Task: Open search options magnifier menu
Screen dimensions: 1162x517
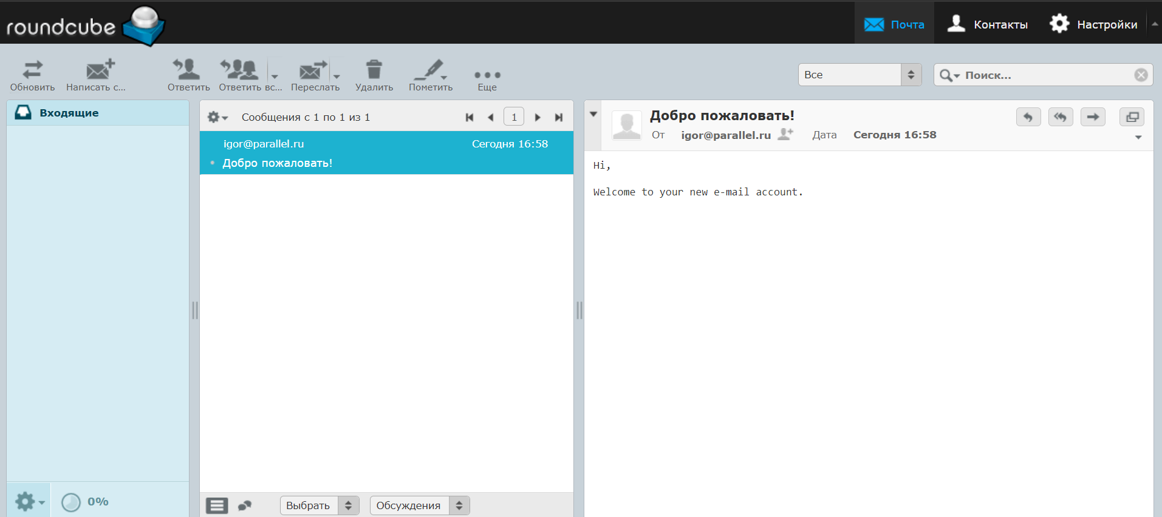Action: click(949, 75)
